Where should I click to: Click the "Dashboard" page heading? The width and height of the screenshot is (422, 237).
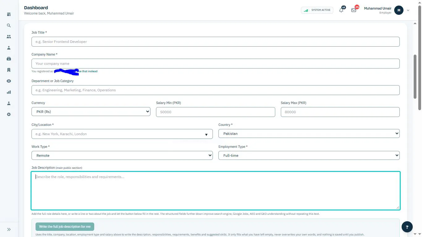[36, 8]
